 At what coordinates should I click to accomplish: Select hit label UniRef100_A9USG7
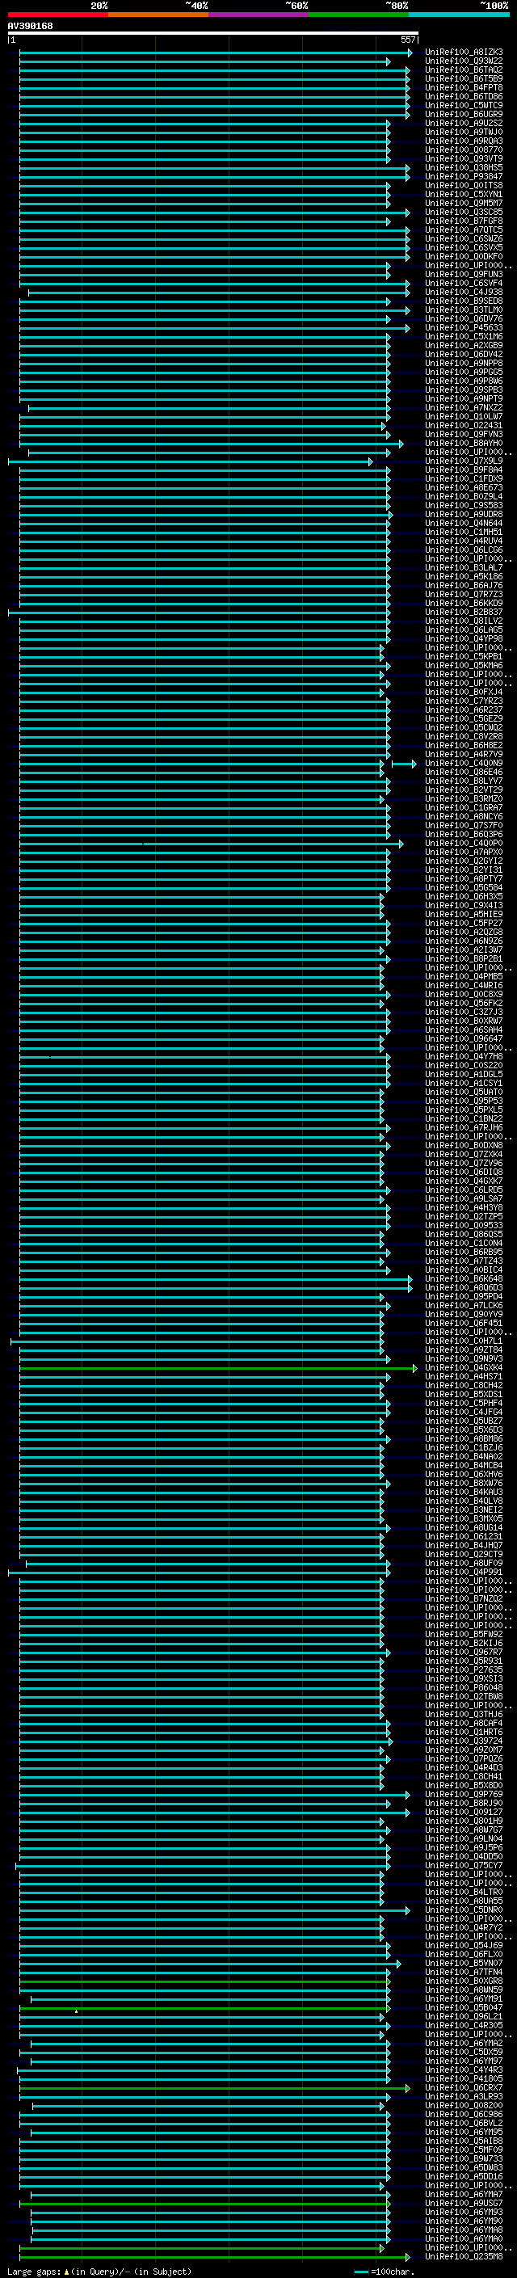pos(464,2203)
